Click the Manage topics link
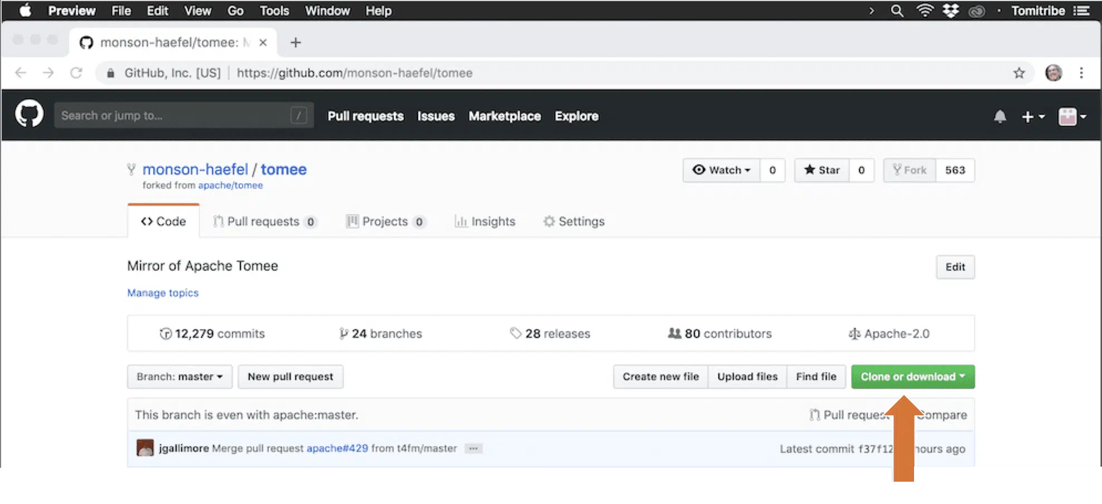 point(163,293)
